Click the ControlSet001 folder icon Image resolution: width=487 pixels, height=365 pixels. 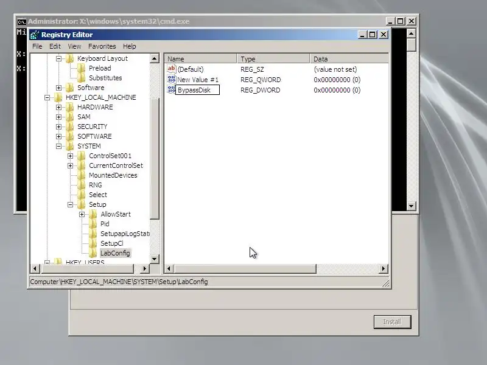(82, 156)
